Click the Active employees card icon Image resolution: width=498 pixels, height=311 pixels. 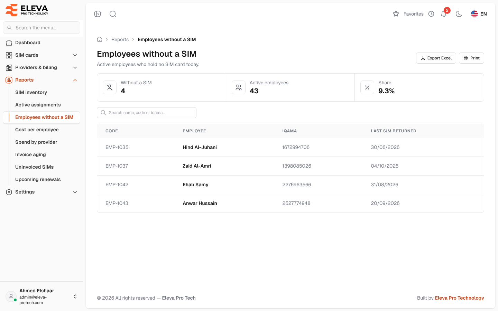(x=239, y=87)
